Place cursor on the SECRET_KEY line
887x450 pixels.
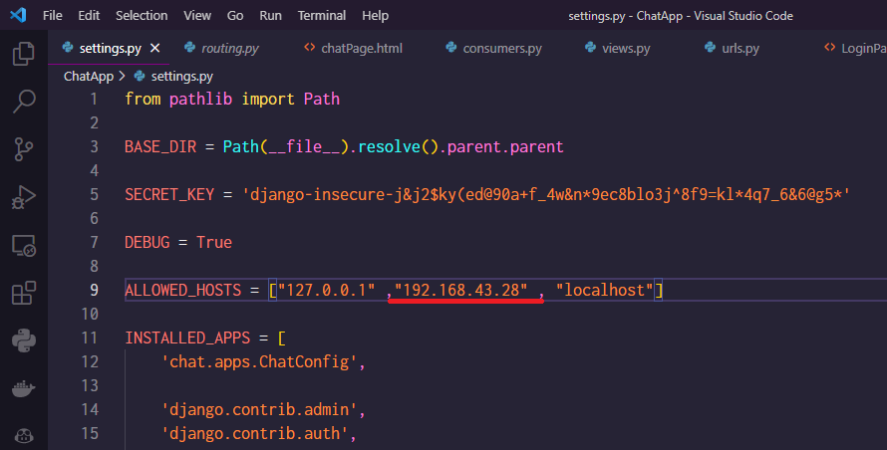pyautogui.click(x=487, y=194)
